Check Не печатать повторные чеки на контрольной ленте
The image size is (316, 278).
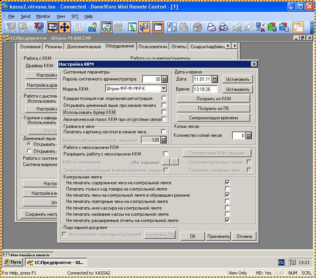227,201
